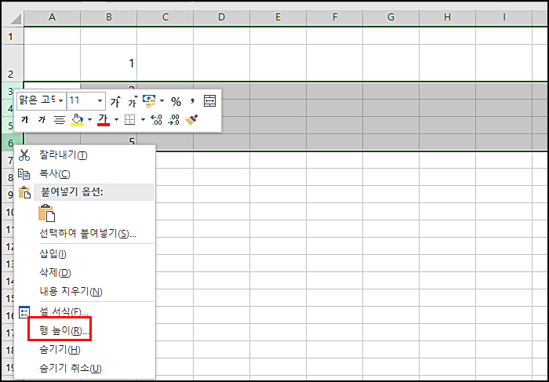Select column D header
The height and width of the screenshot is (382, 549).
click(x=222, y=17)
